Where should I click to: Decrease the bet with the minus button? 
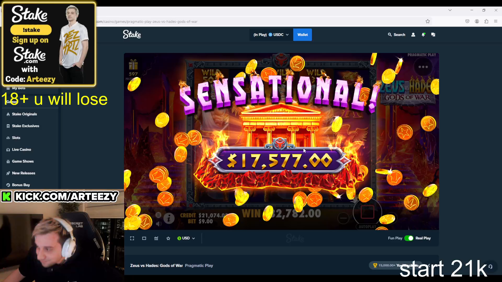point(343,218)
